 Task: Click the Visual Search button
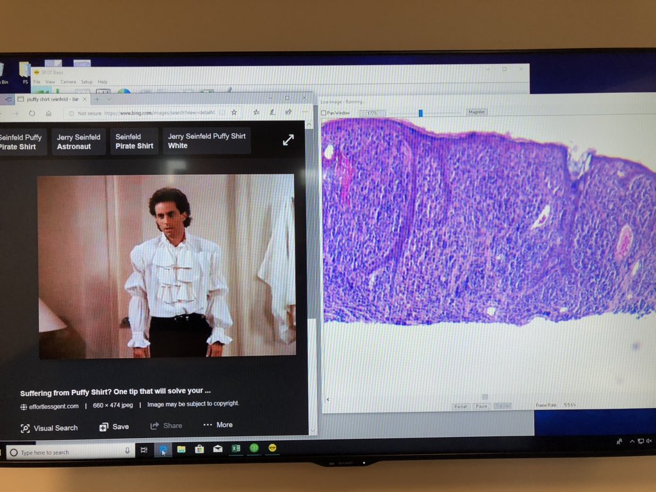[49, 428]
